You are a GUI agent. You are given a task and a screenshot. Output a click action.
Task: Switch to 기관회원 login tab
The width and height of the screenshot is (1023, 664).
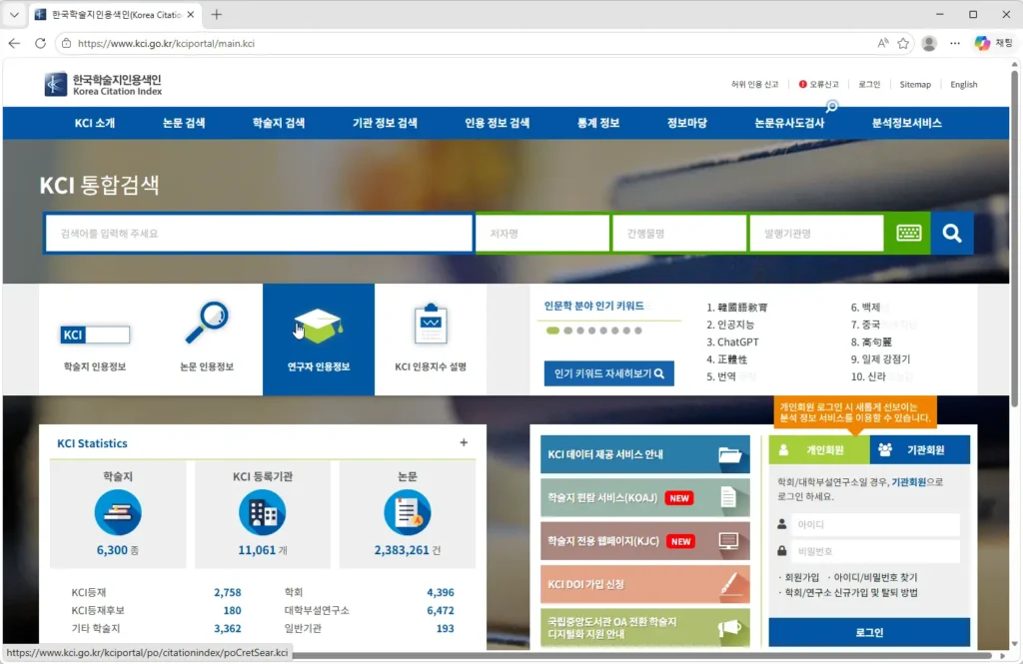pos(920,450)
